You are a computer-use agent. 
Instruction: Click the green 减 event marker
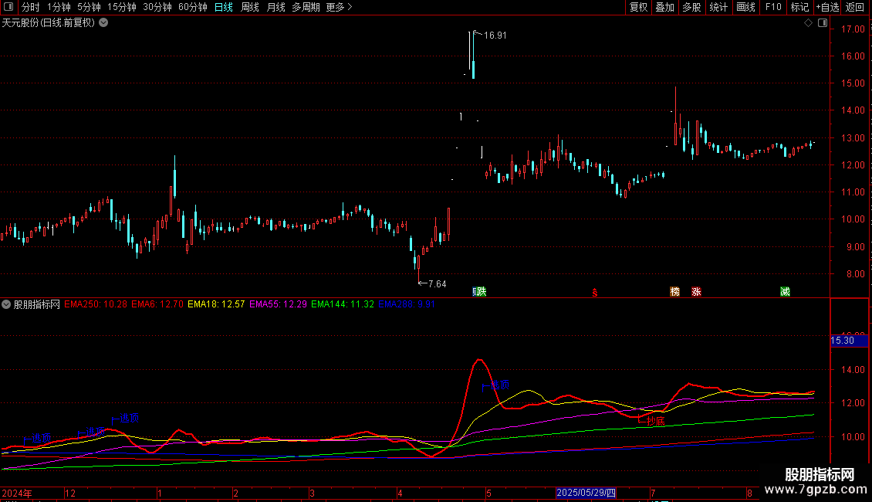click(x=786, y=292)
